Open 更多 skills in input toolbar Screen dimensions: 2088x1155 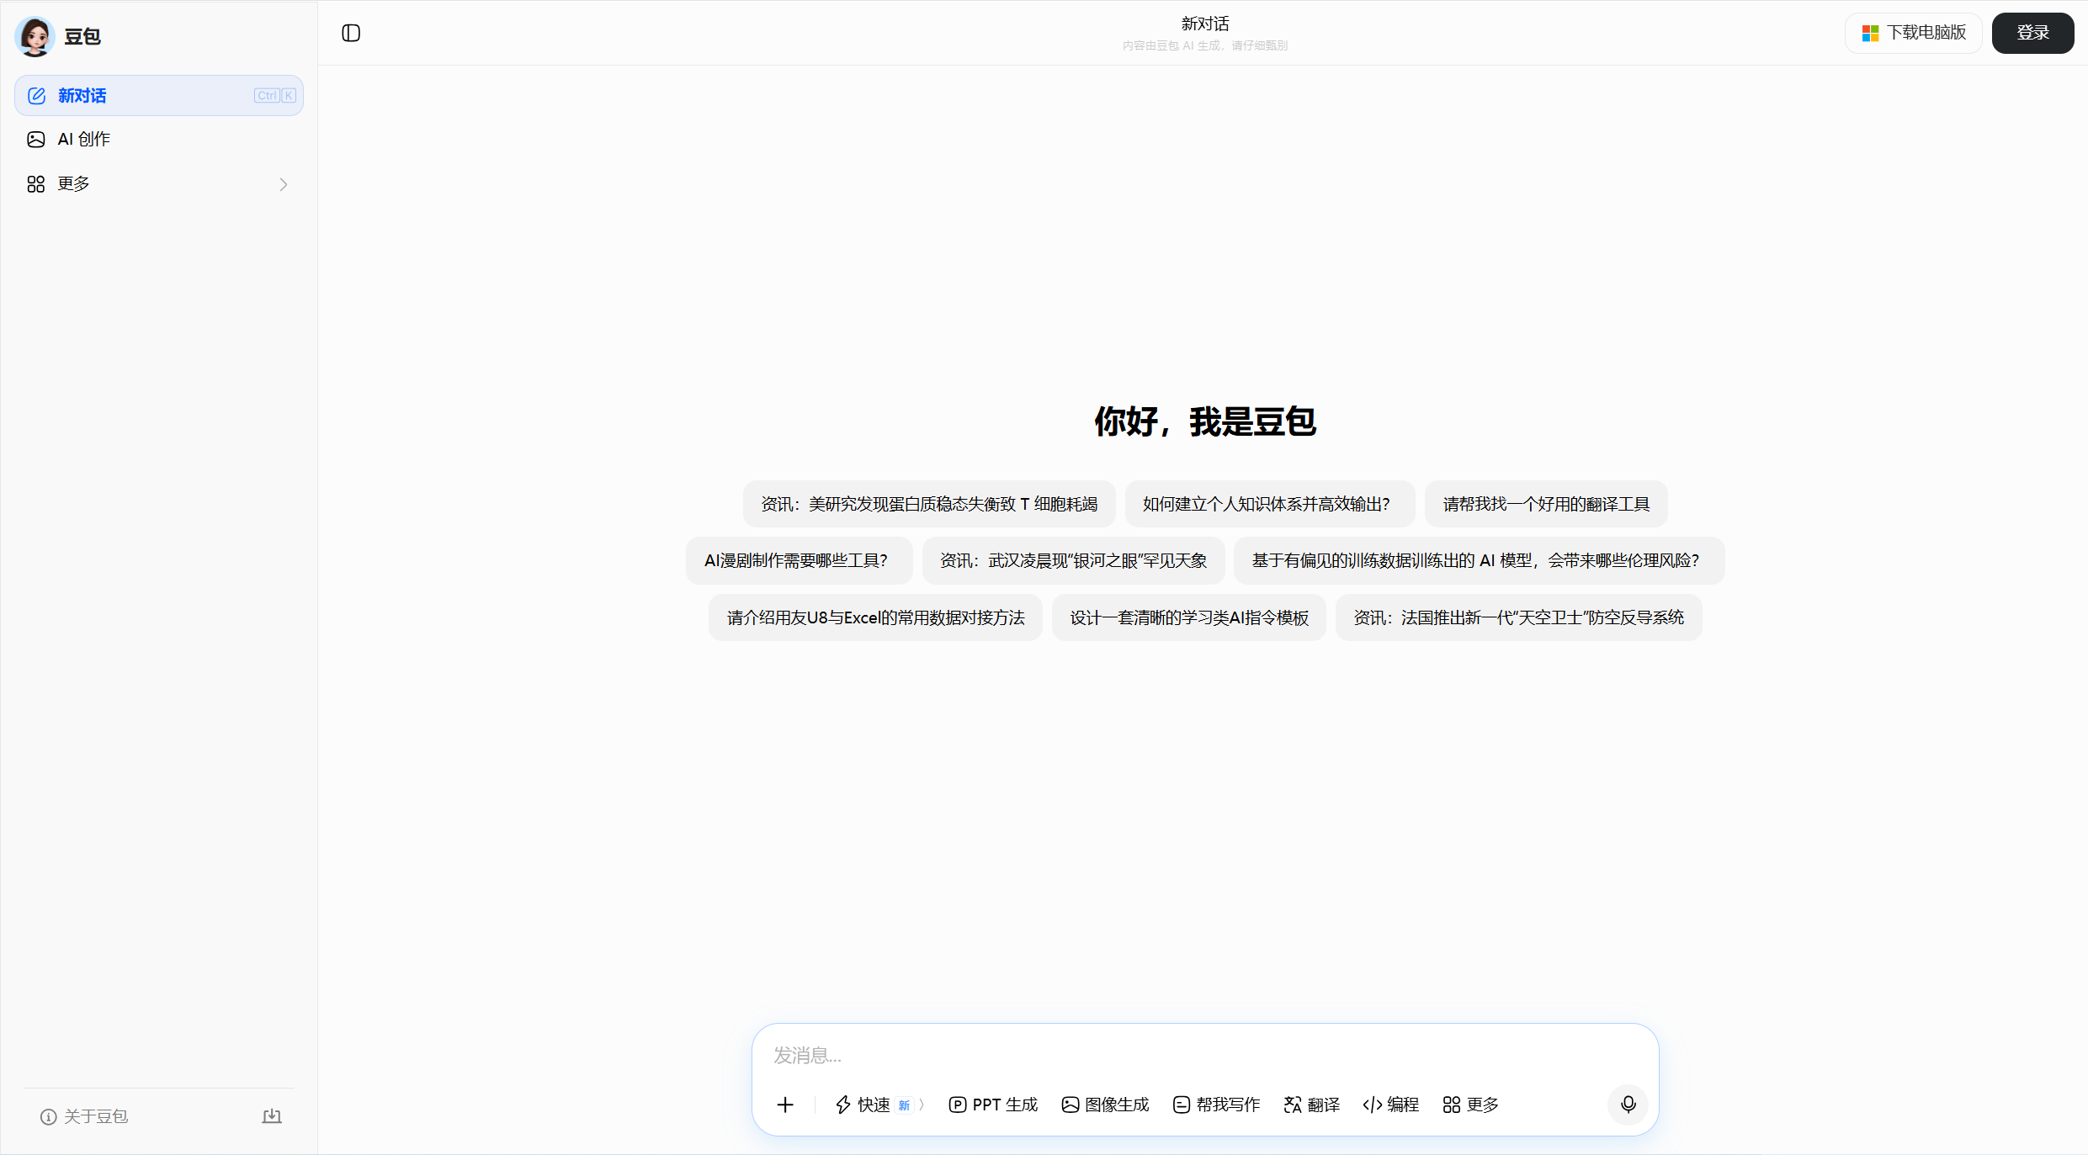click(x=1470, y=1105)
